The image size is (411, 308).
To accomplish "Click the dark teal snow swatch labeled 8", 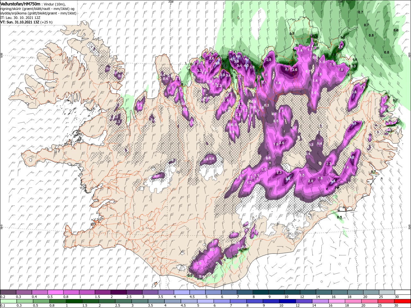I will tap(261, 292).
